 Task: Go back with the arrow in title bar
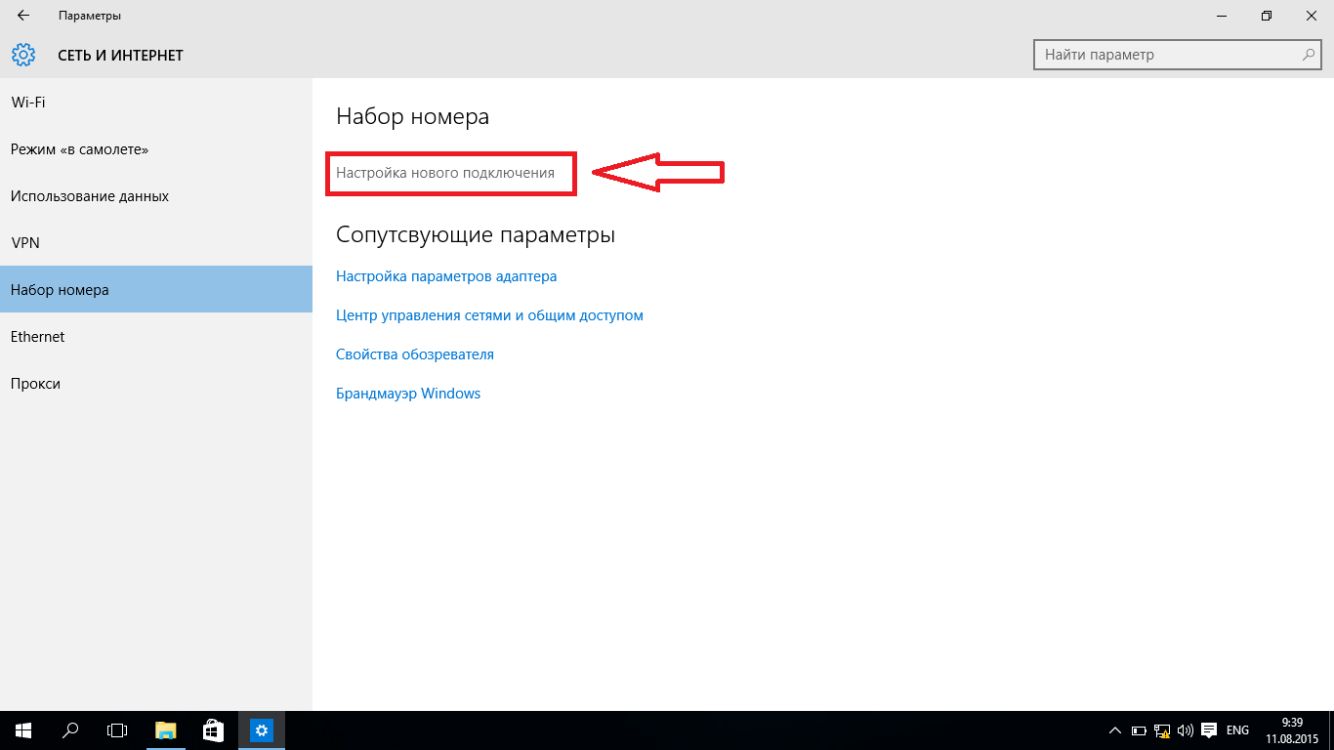[x=23, y=16]
